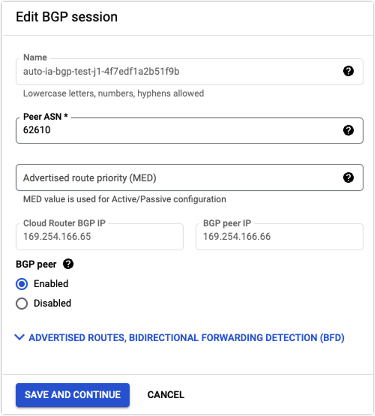Click the BGP peer IP field 169.254.166.66
This screenshot has height=416, width=375.
[x=279, y=237]
